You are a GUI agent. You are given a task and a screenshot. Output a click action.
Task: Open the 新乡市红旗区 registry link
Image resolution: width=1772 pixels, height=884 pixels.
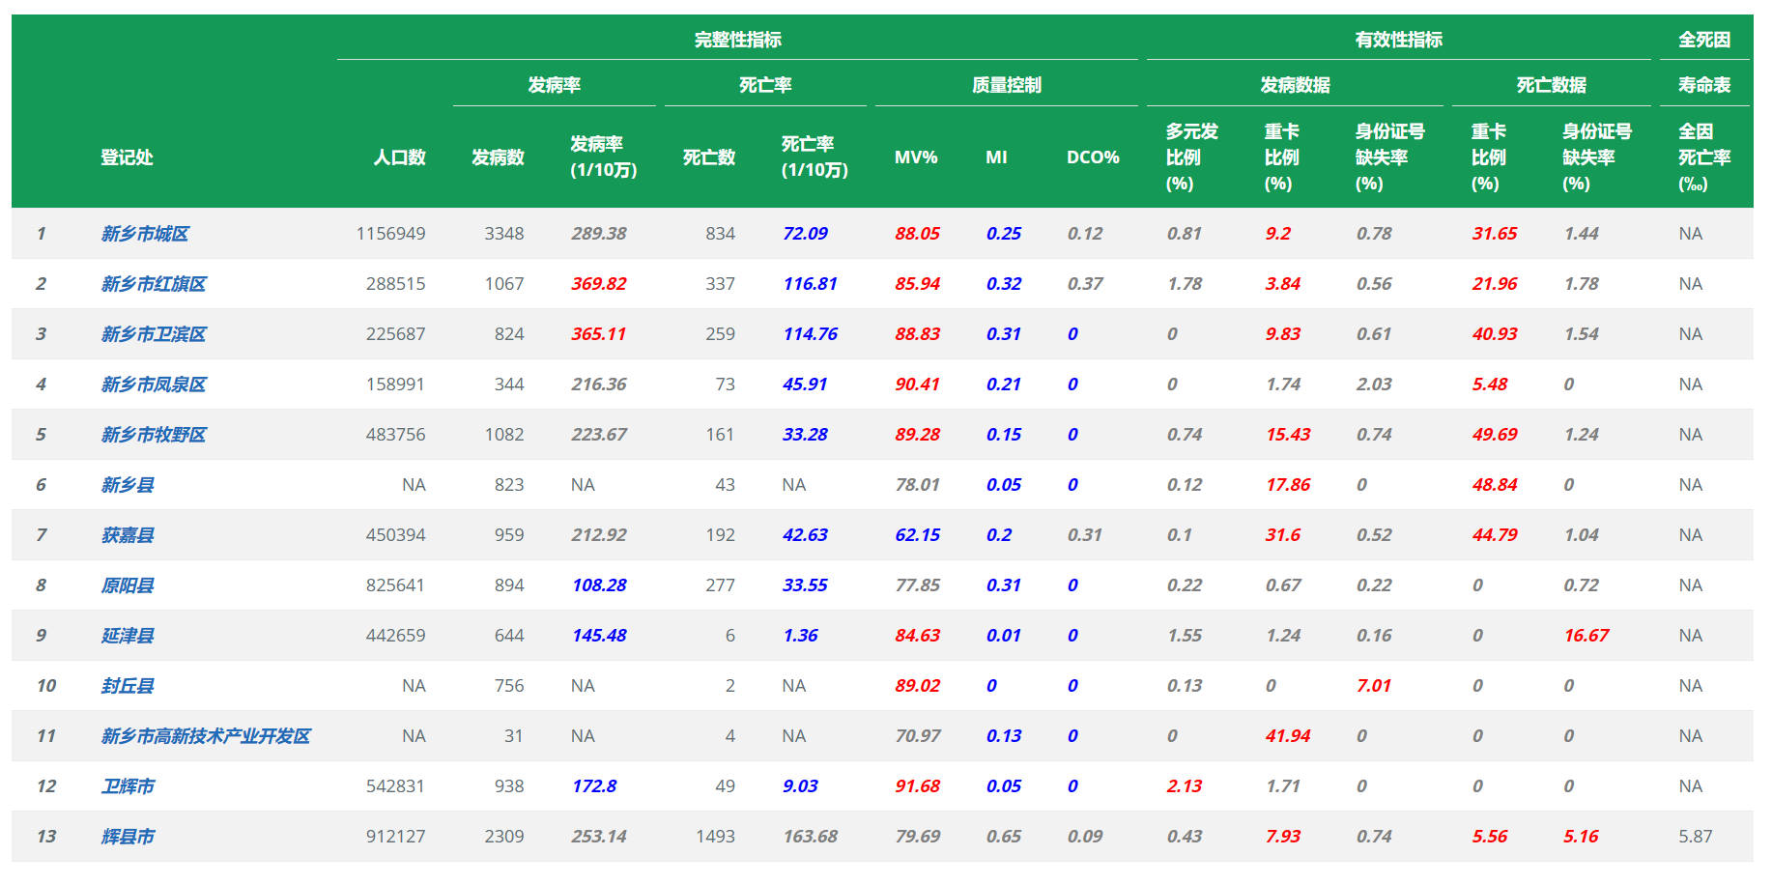(154, 284)
